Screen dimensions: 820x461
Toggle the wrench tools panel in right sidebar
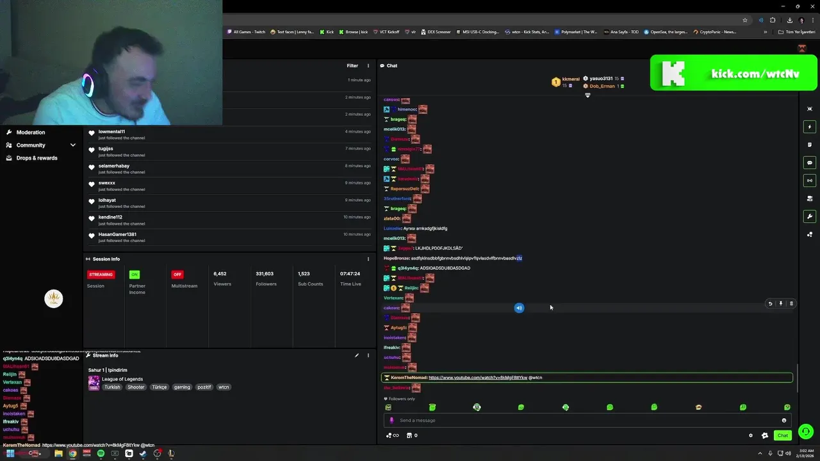pyautogui.click(x=810, y=216)
